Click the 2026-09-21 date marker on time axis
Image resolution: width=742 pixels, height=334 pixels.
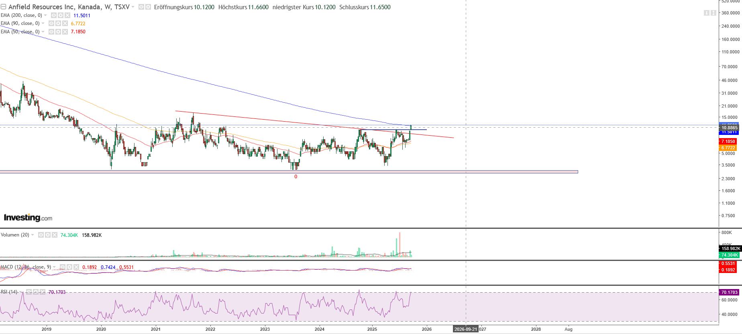(x=466, y=329)
